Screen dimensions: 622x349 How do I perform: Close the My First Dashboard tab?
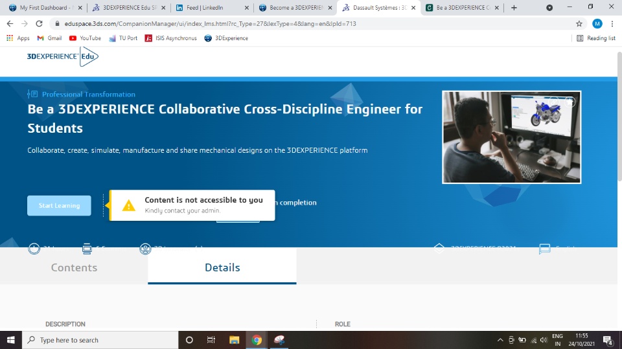(x=80, y=8)
